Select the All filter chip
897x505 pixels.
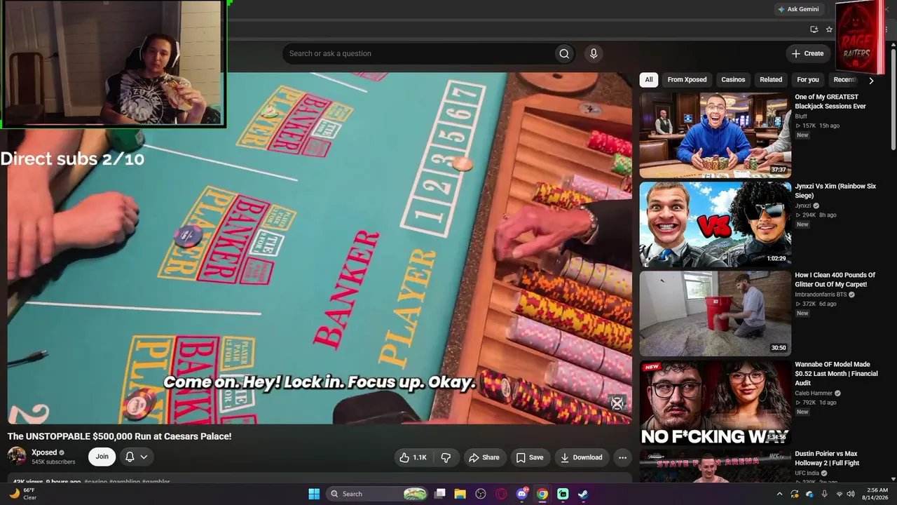(x=649, y=79)
